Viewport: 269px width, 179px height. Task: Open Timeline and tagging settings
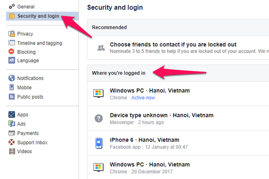[39, 43]
